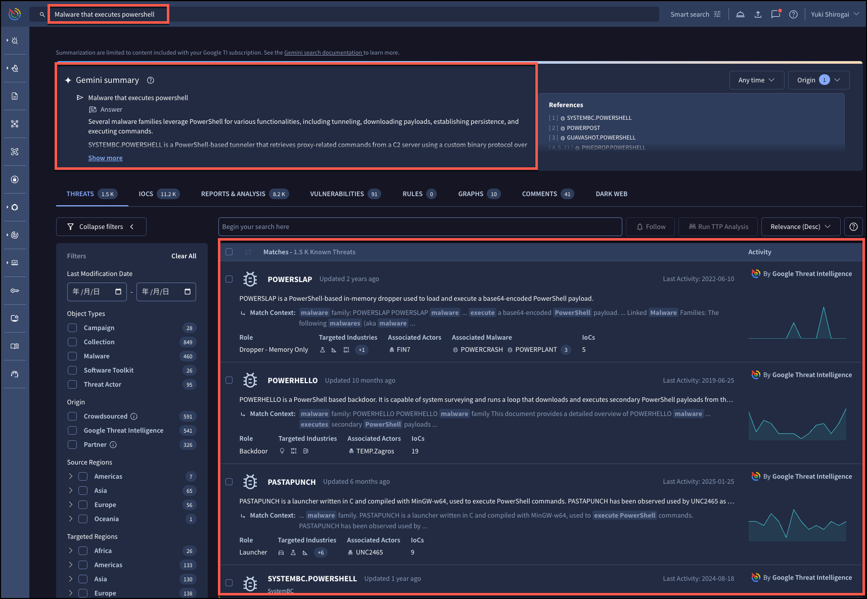The width and height of the screenshot is (867, 599).
Task: Check the Malware object type filter
Action: (x=72, y=356)
